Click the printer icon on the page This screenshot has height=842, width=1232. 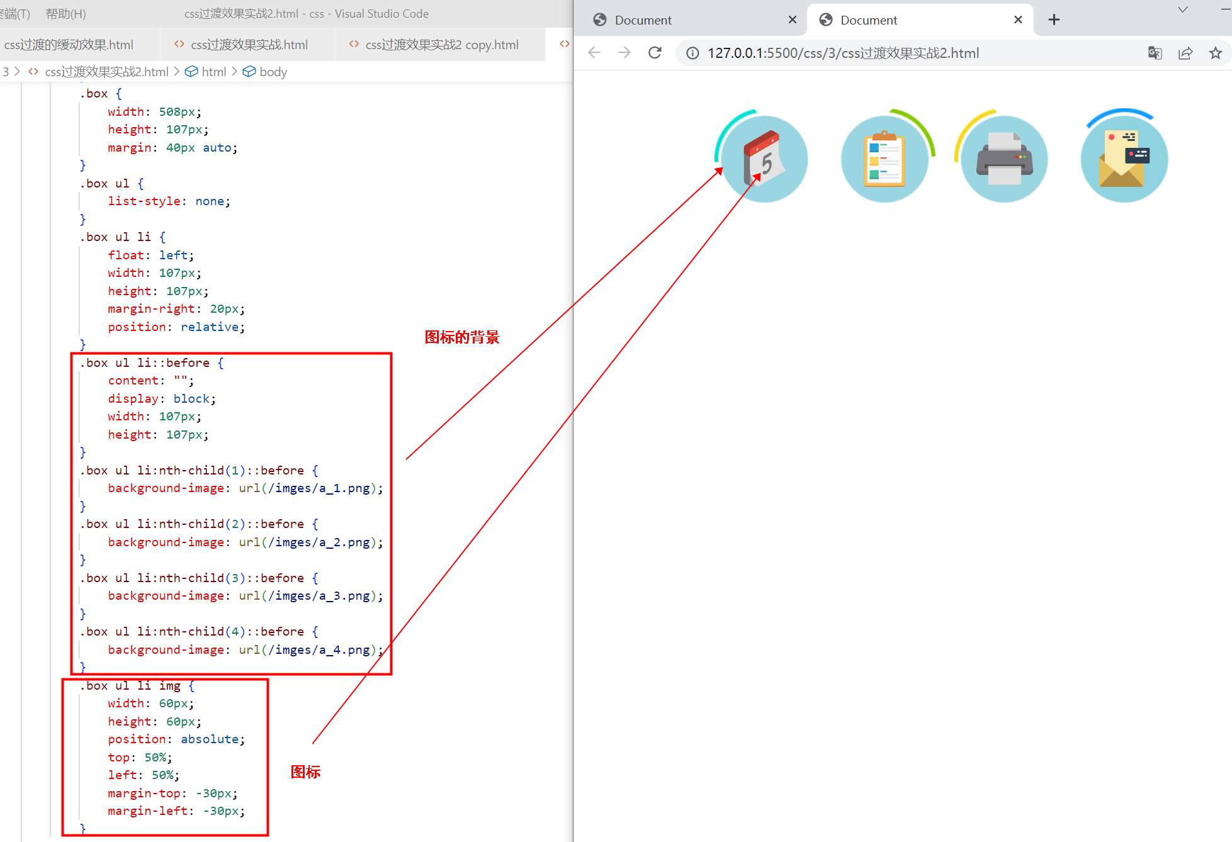[1004, 159]
